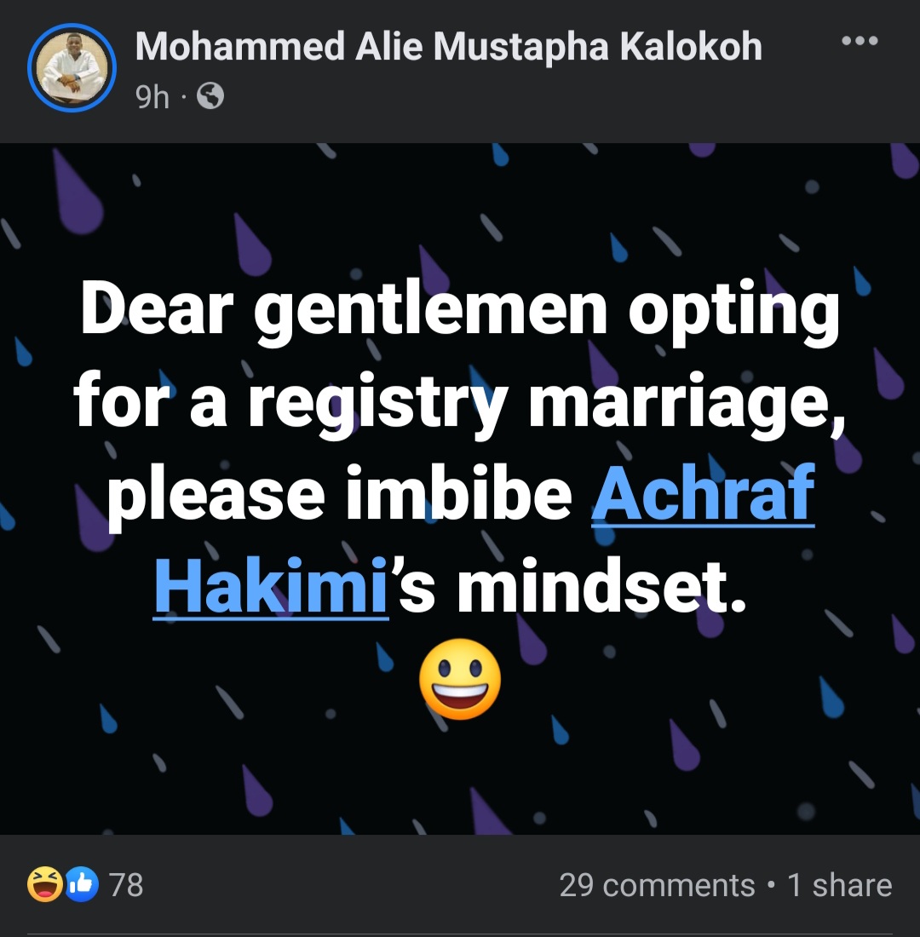Open the 29 comments list

(657, 885)
